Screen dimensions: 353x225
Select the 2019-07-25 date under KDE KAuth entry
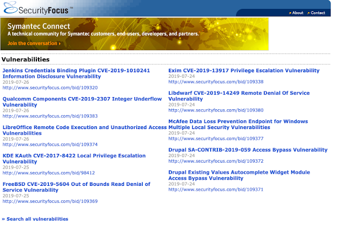16,167
